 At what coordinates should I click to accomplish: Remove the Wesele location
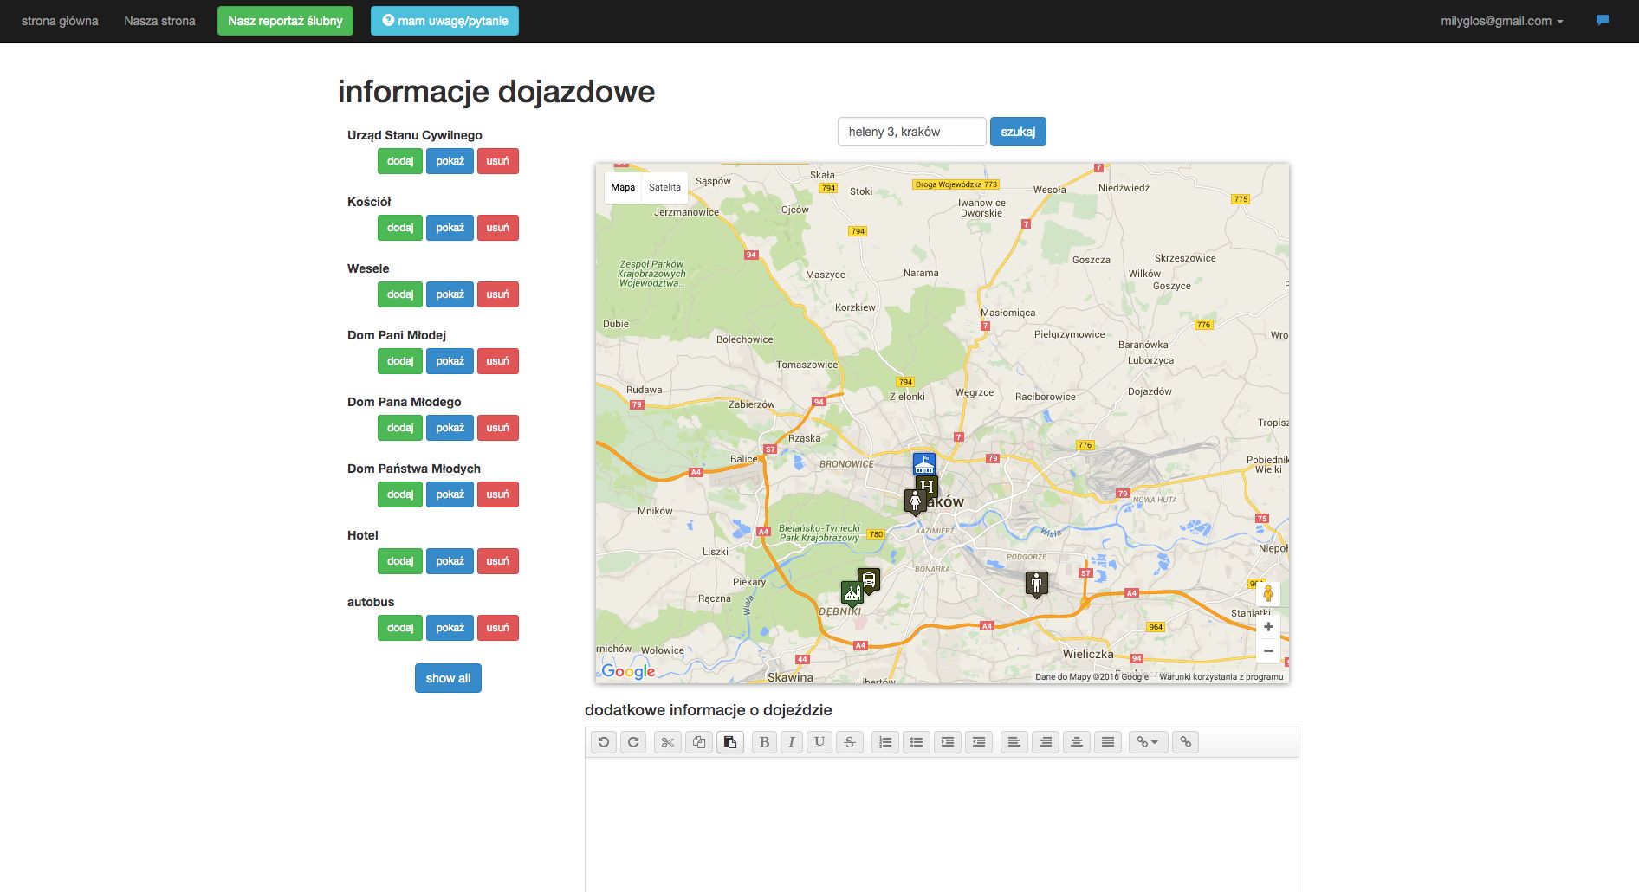coord(498,294)
